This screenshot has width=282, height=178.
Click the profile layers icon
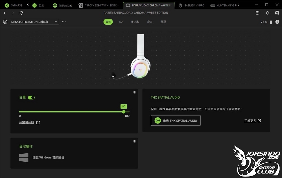5,22
